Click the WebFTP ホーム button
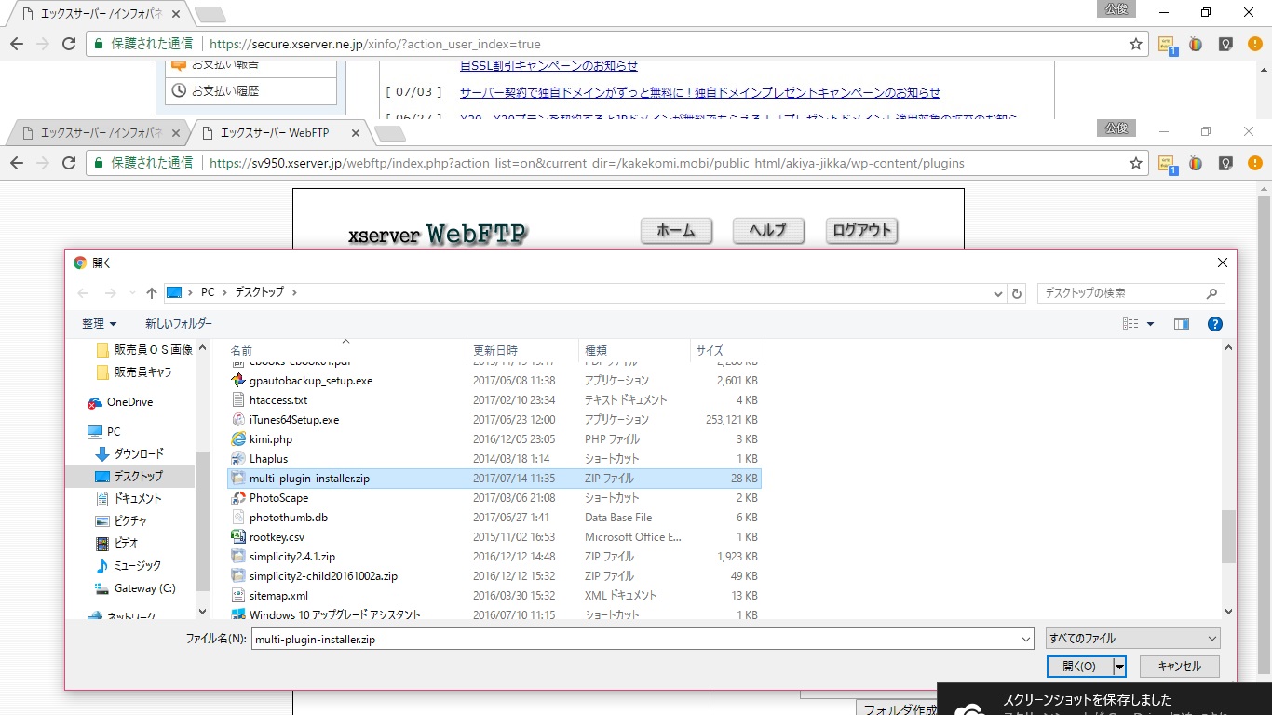Image resolution: width=1272 pixels, height=715 pixels. pos(676,231)
